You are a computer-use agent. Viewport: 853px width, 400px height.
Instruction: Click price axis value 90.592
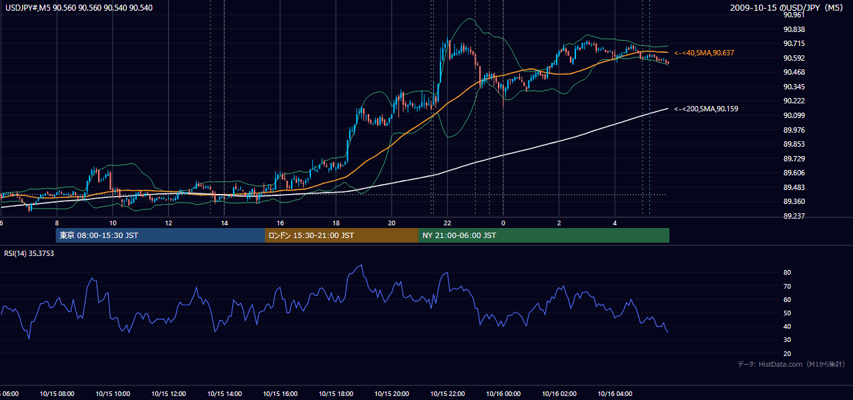point(796,58)
